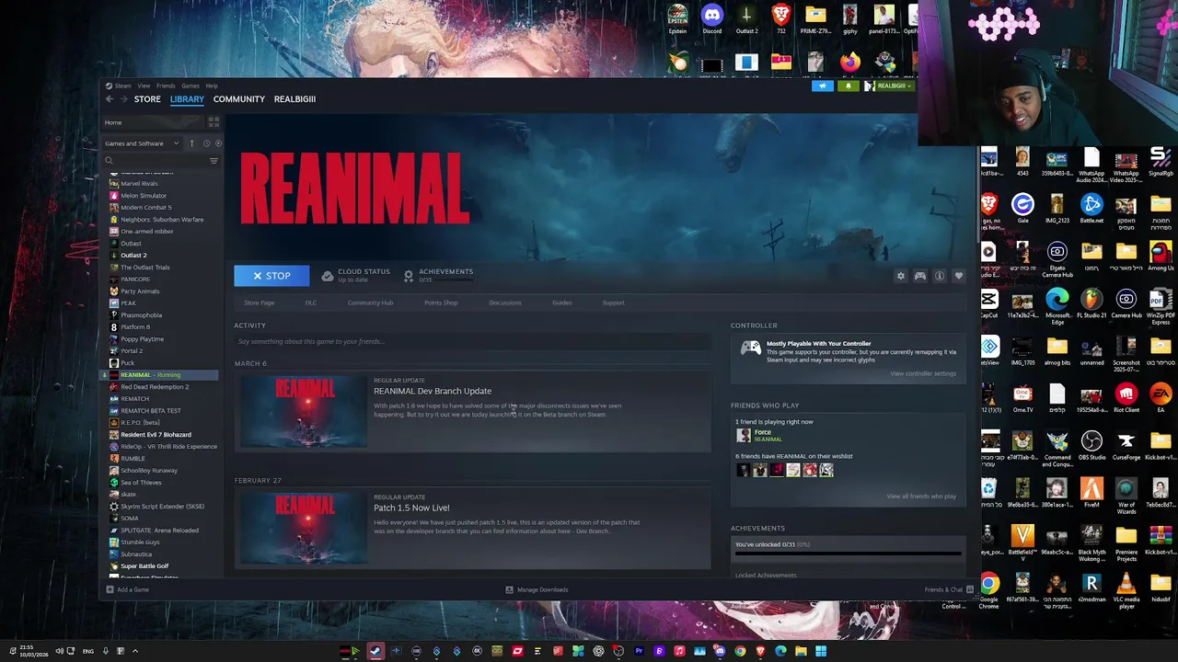
Task: Open controller layout icon for REANIMAL
Action: click(x=919, y=276)
